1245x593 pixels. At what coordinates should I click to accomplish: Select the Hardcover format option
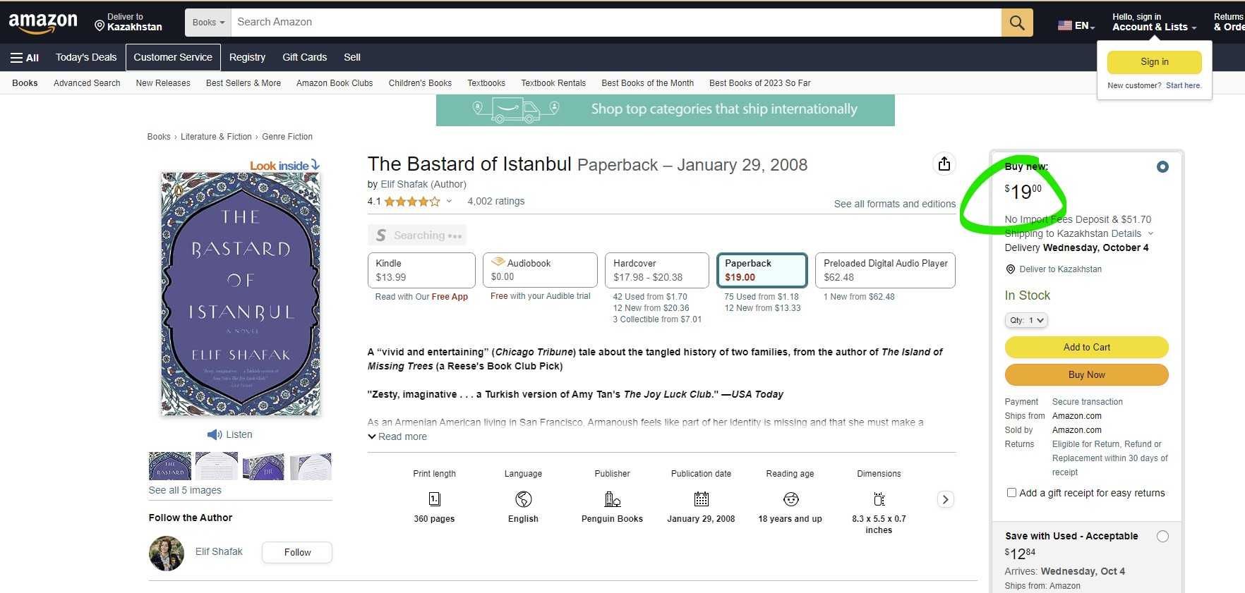[657, 270]
